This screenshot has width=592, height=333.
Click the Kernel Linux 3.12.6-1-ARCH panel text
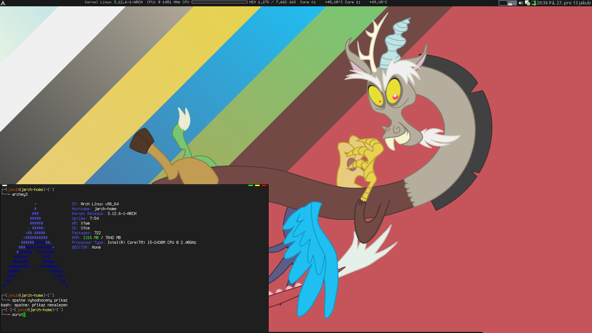point(114,2)
